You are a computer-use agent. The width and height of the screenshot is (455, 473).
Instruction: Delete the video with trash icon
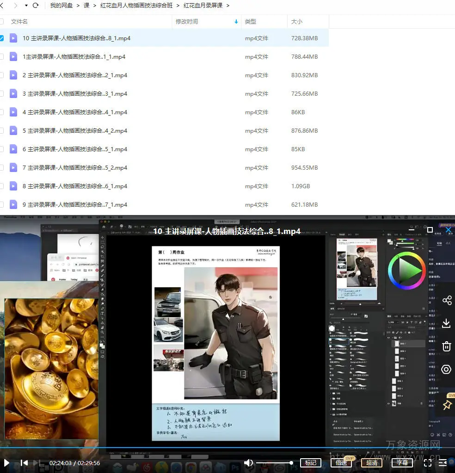click(447, 346)
